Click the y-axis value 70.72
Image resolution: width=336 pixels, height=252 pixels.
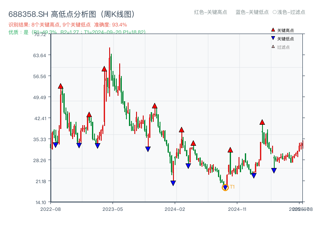pos(40,35)
